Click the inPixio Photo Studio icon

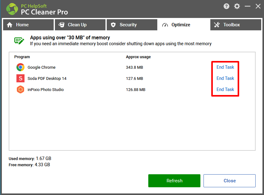point(20,89)
